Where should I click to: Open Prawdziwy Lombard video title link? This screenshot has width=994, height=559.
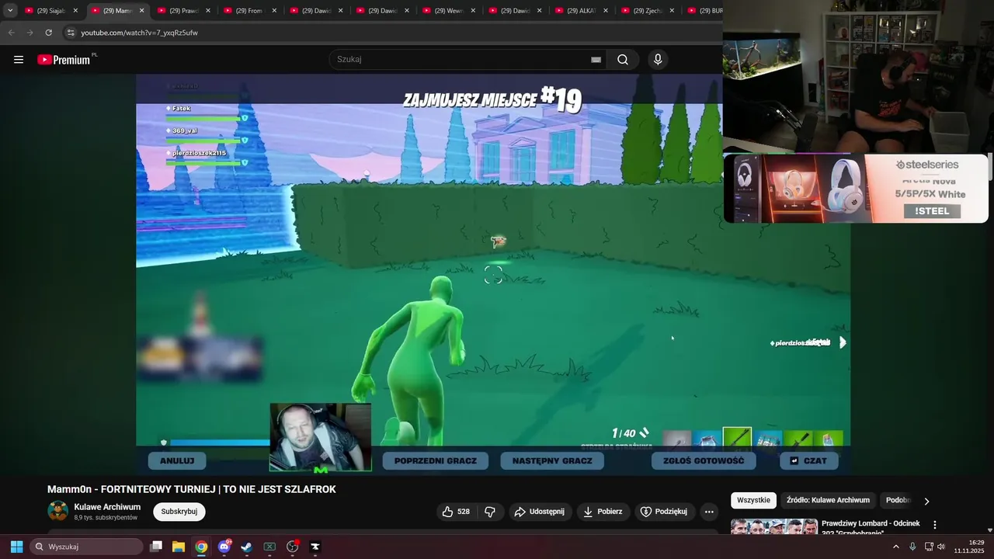pos(871,528)
